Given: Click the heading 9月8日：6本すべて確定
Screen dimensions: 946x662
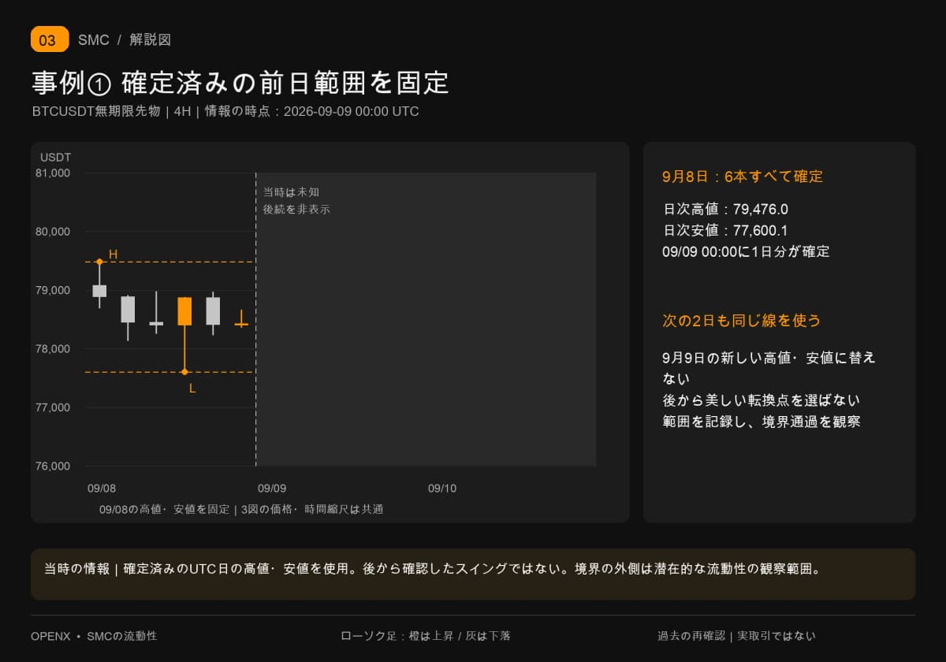Looking at the screenshot, I should click(743, 177).
